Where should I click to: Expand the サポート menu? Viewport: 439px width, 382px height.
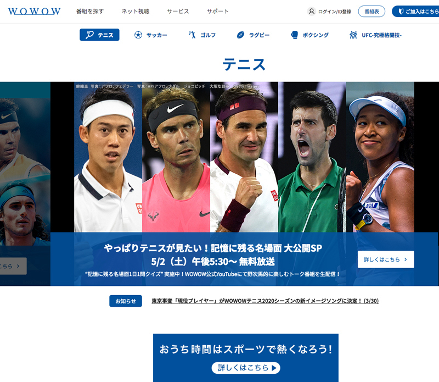click(x=217, y=11)
